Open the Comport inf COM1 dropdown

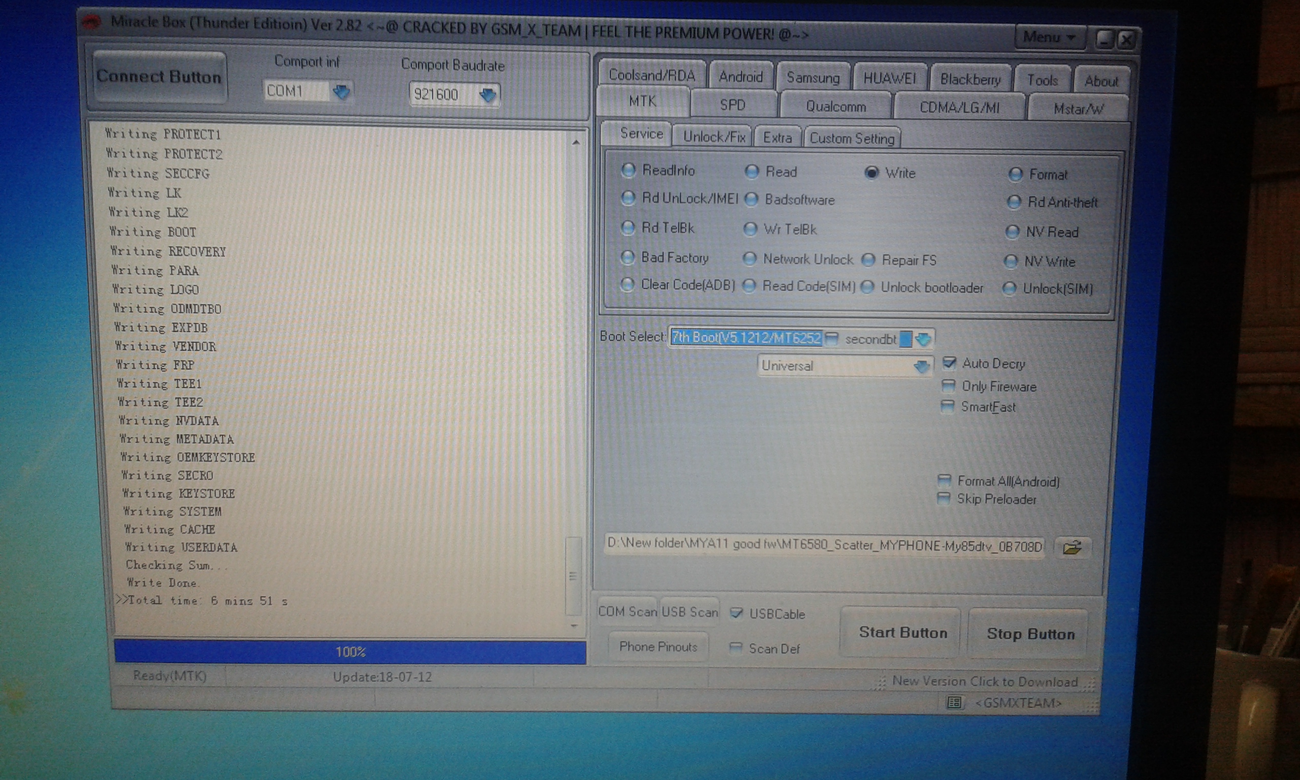[342, 92]
